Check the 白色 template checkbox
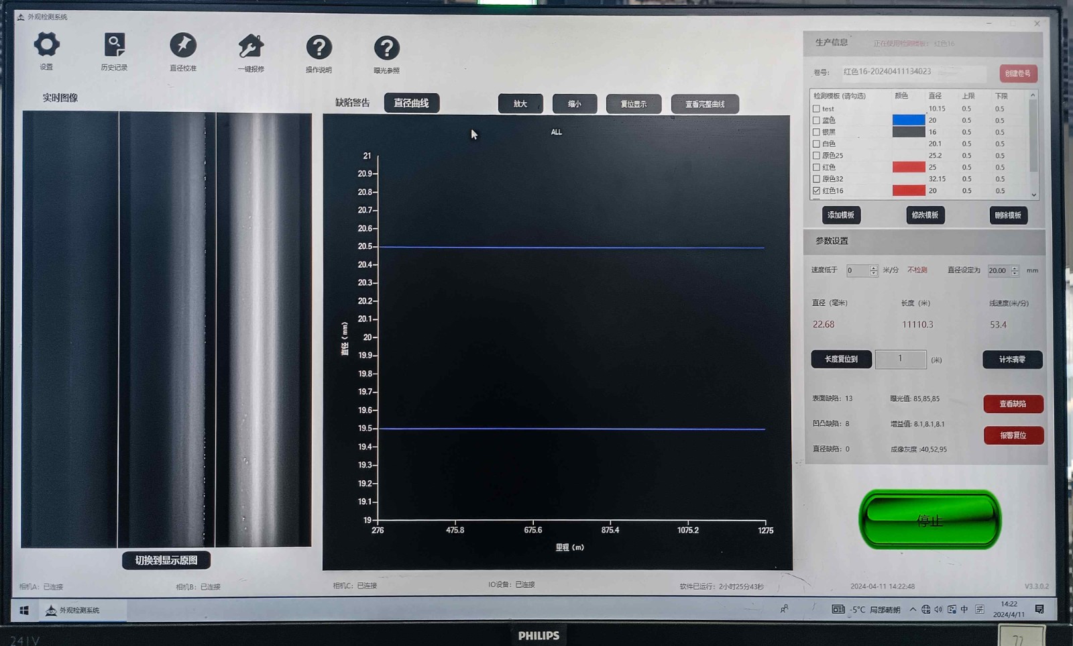The height and width of the screenshot is (646, 1073). coord(816,144)
